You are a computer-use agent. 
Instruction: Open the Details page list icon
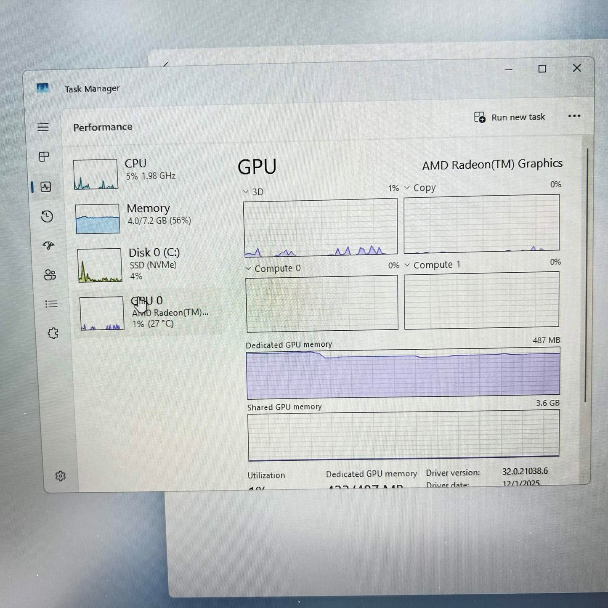coord(51,304)
